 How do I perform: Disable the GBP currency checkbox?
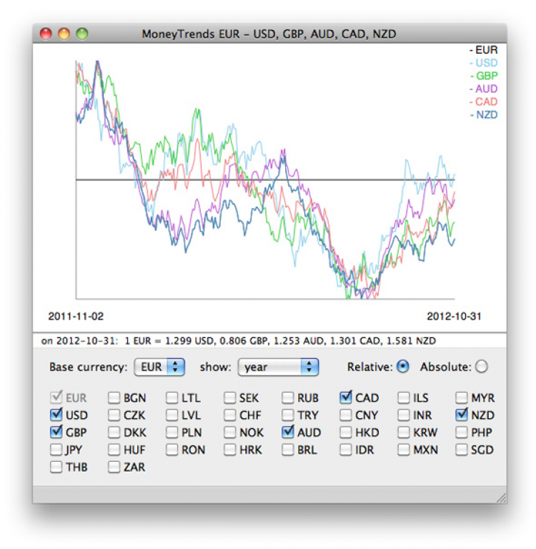pos(56,432)
